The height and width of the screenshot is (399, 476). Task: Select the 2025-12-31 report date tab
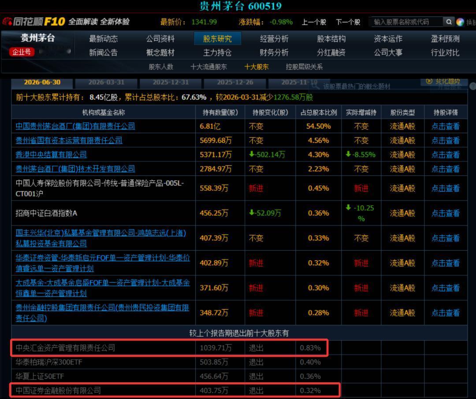171,82
